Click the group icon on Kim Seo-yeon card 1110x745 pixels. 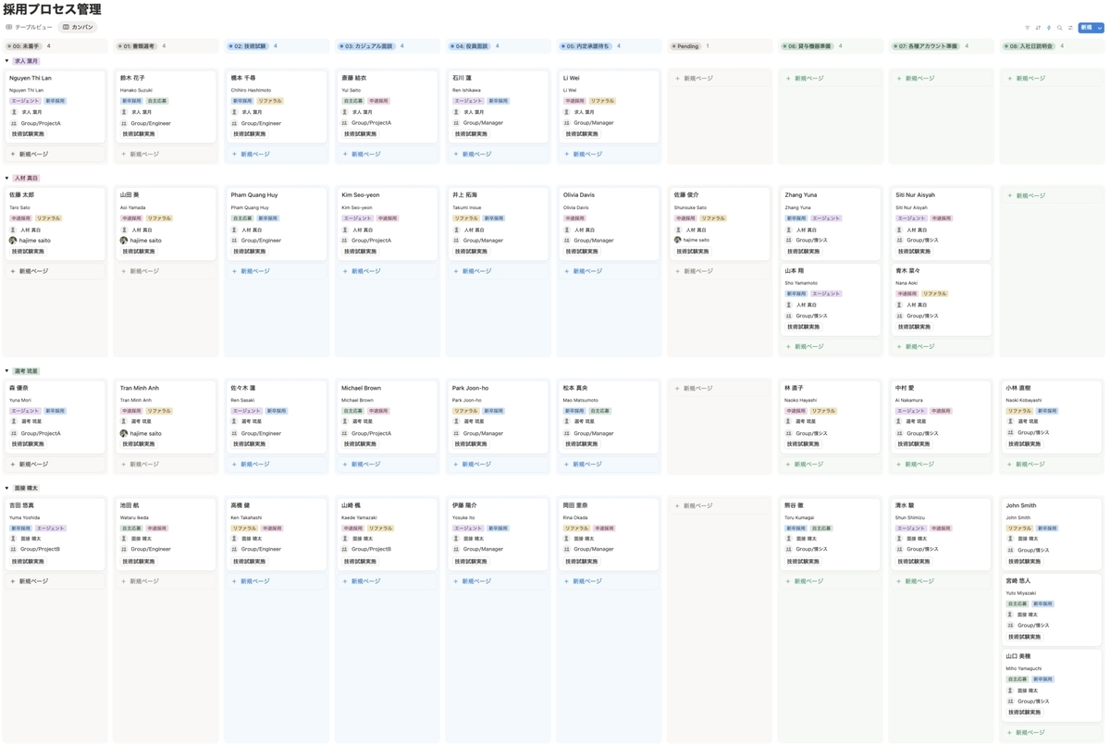coord(345,241)
